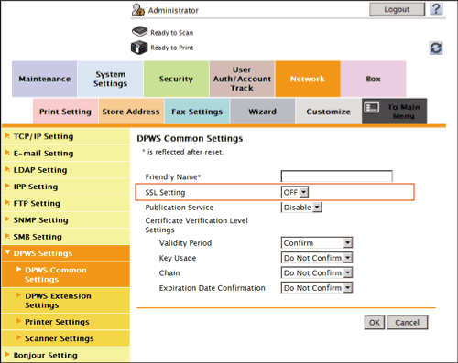Expand TCP/IP Setting in sidebar
Screen dimensions: 458x363
click(x=66, y=136)
